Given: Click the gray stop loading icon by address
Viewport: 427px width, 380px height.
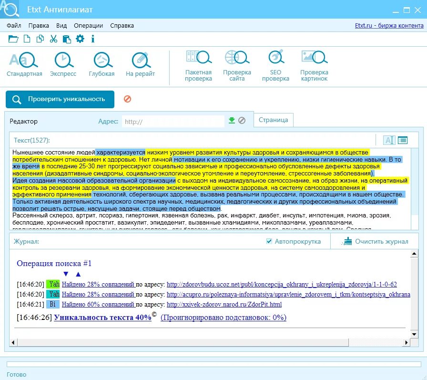Looking at the screenshot, I should pyautogui.click(x=242, y=120).
